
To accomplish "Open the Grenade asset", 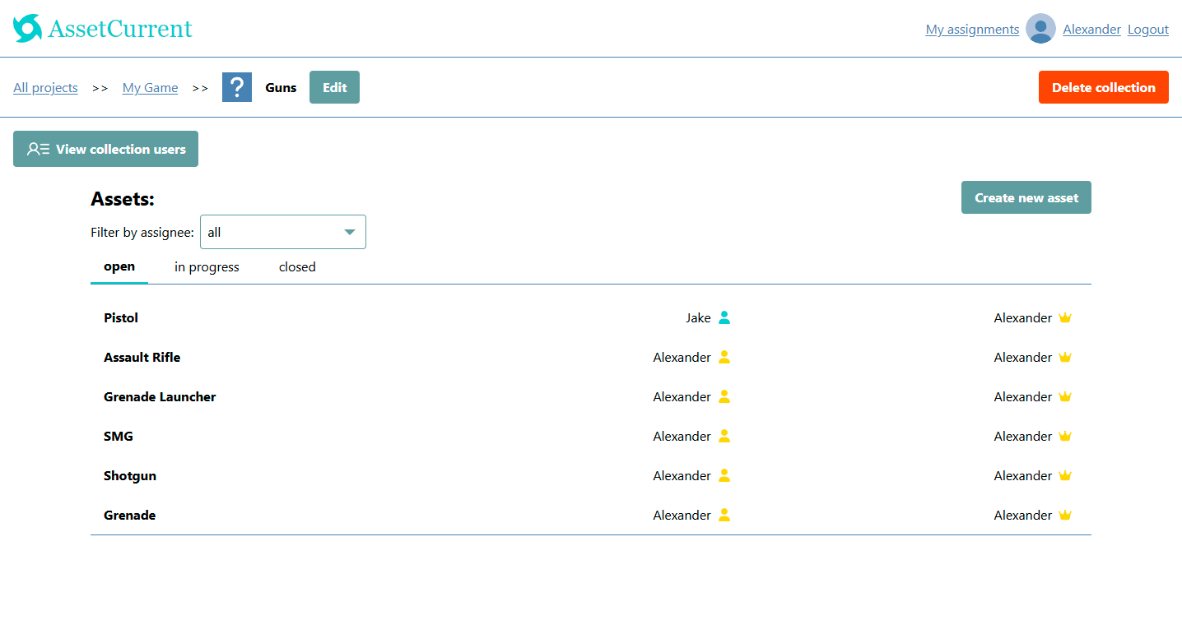I will tap(129, 515).
